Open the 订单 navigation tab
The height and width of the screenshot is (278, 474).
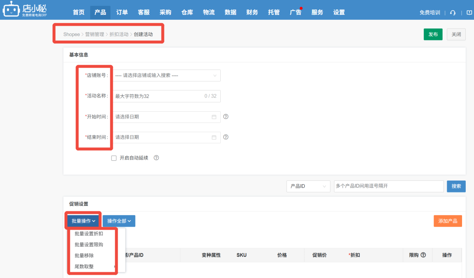122,12
